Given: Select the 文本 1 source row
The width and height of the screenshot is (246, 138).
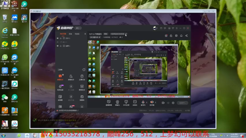Looking at the screenshot, I should point(71,38).
